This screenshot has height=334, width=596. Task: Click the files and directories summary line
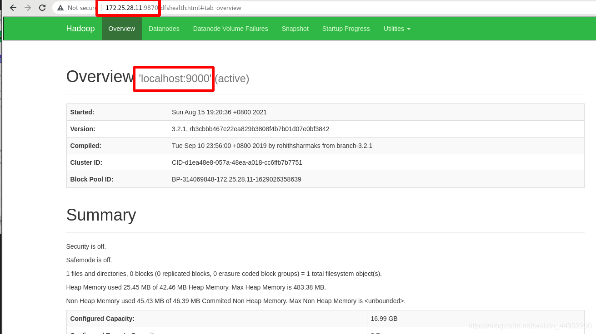pos(224,274)
